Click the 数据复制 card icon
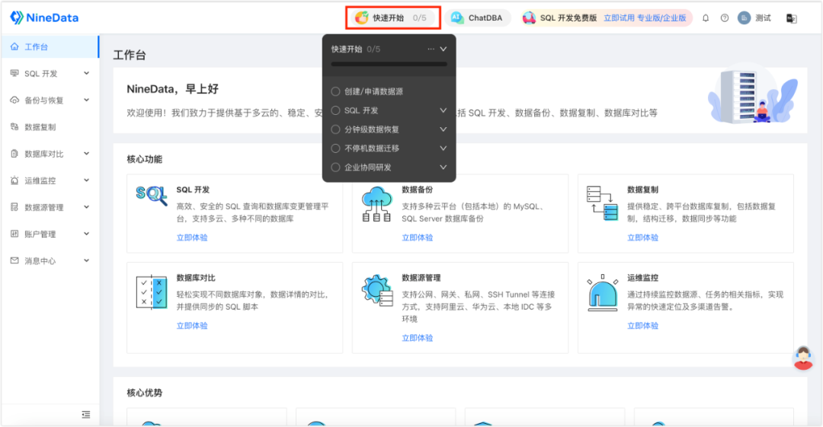Image resolution: width=823 pixels, height=427 pixels. click(x=603, y=203)
